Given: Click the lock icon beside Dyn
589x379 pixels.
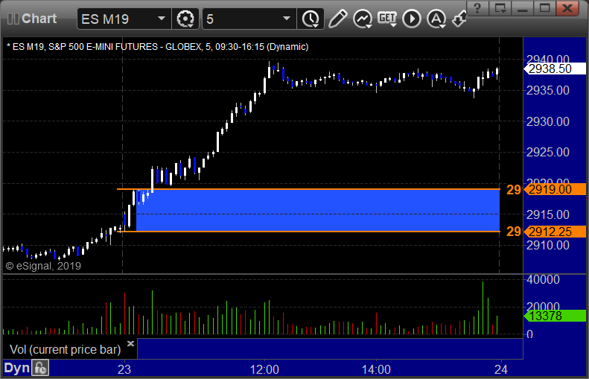Looking at the screenshot, I should pos(39,368).
